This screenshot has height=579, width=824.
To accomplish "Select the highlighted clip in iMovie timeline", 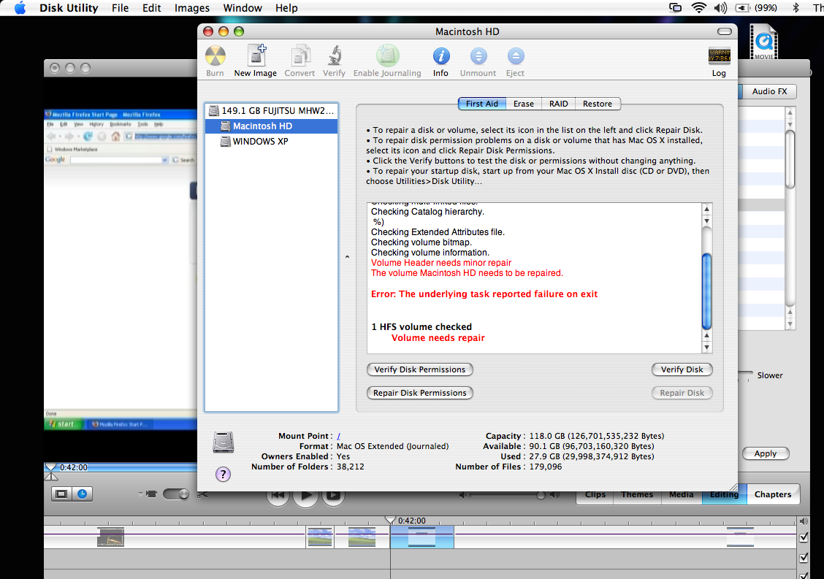I will (422, 537).
